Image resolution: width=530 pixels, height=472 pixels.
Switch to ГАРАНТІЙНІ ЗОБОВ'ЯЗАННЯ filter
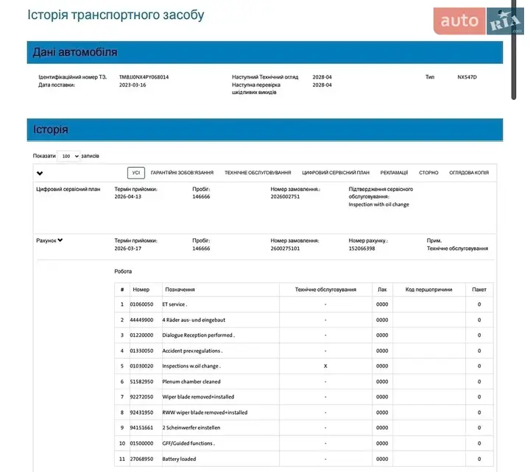(x=182, y=173)
